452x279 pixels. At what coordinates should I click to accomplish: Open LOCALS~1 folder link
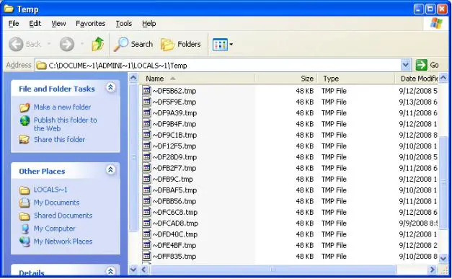click(50, 190)
